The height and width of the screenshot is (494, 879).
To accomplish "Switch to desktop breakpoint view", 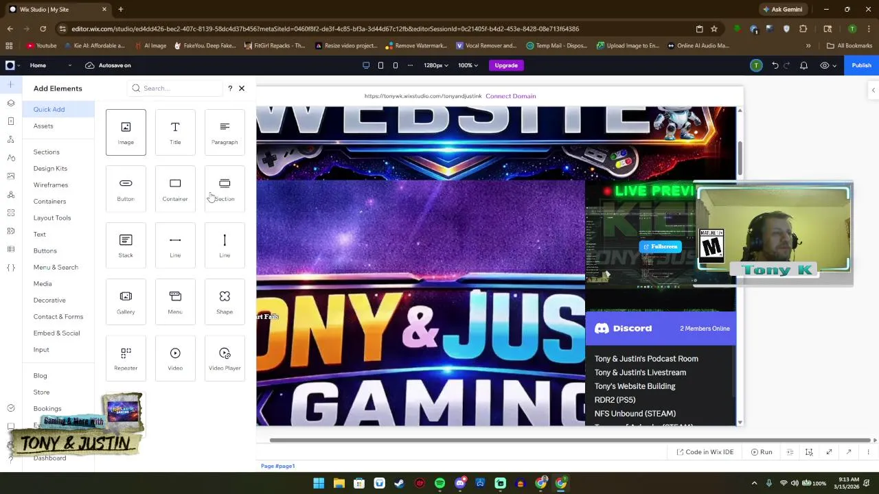I will tap(366, 65).
